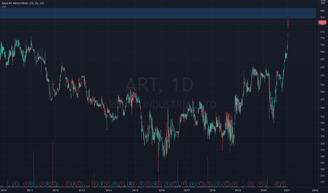Open the earnings E marker in late 2018
This screenshot has width=328, height=193.
(x=234, y=184)
